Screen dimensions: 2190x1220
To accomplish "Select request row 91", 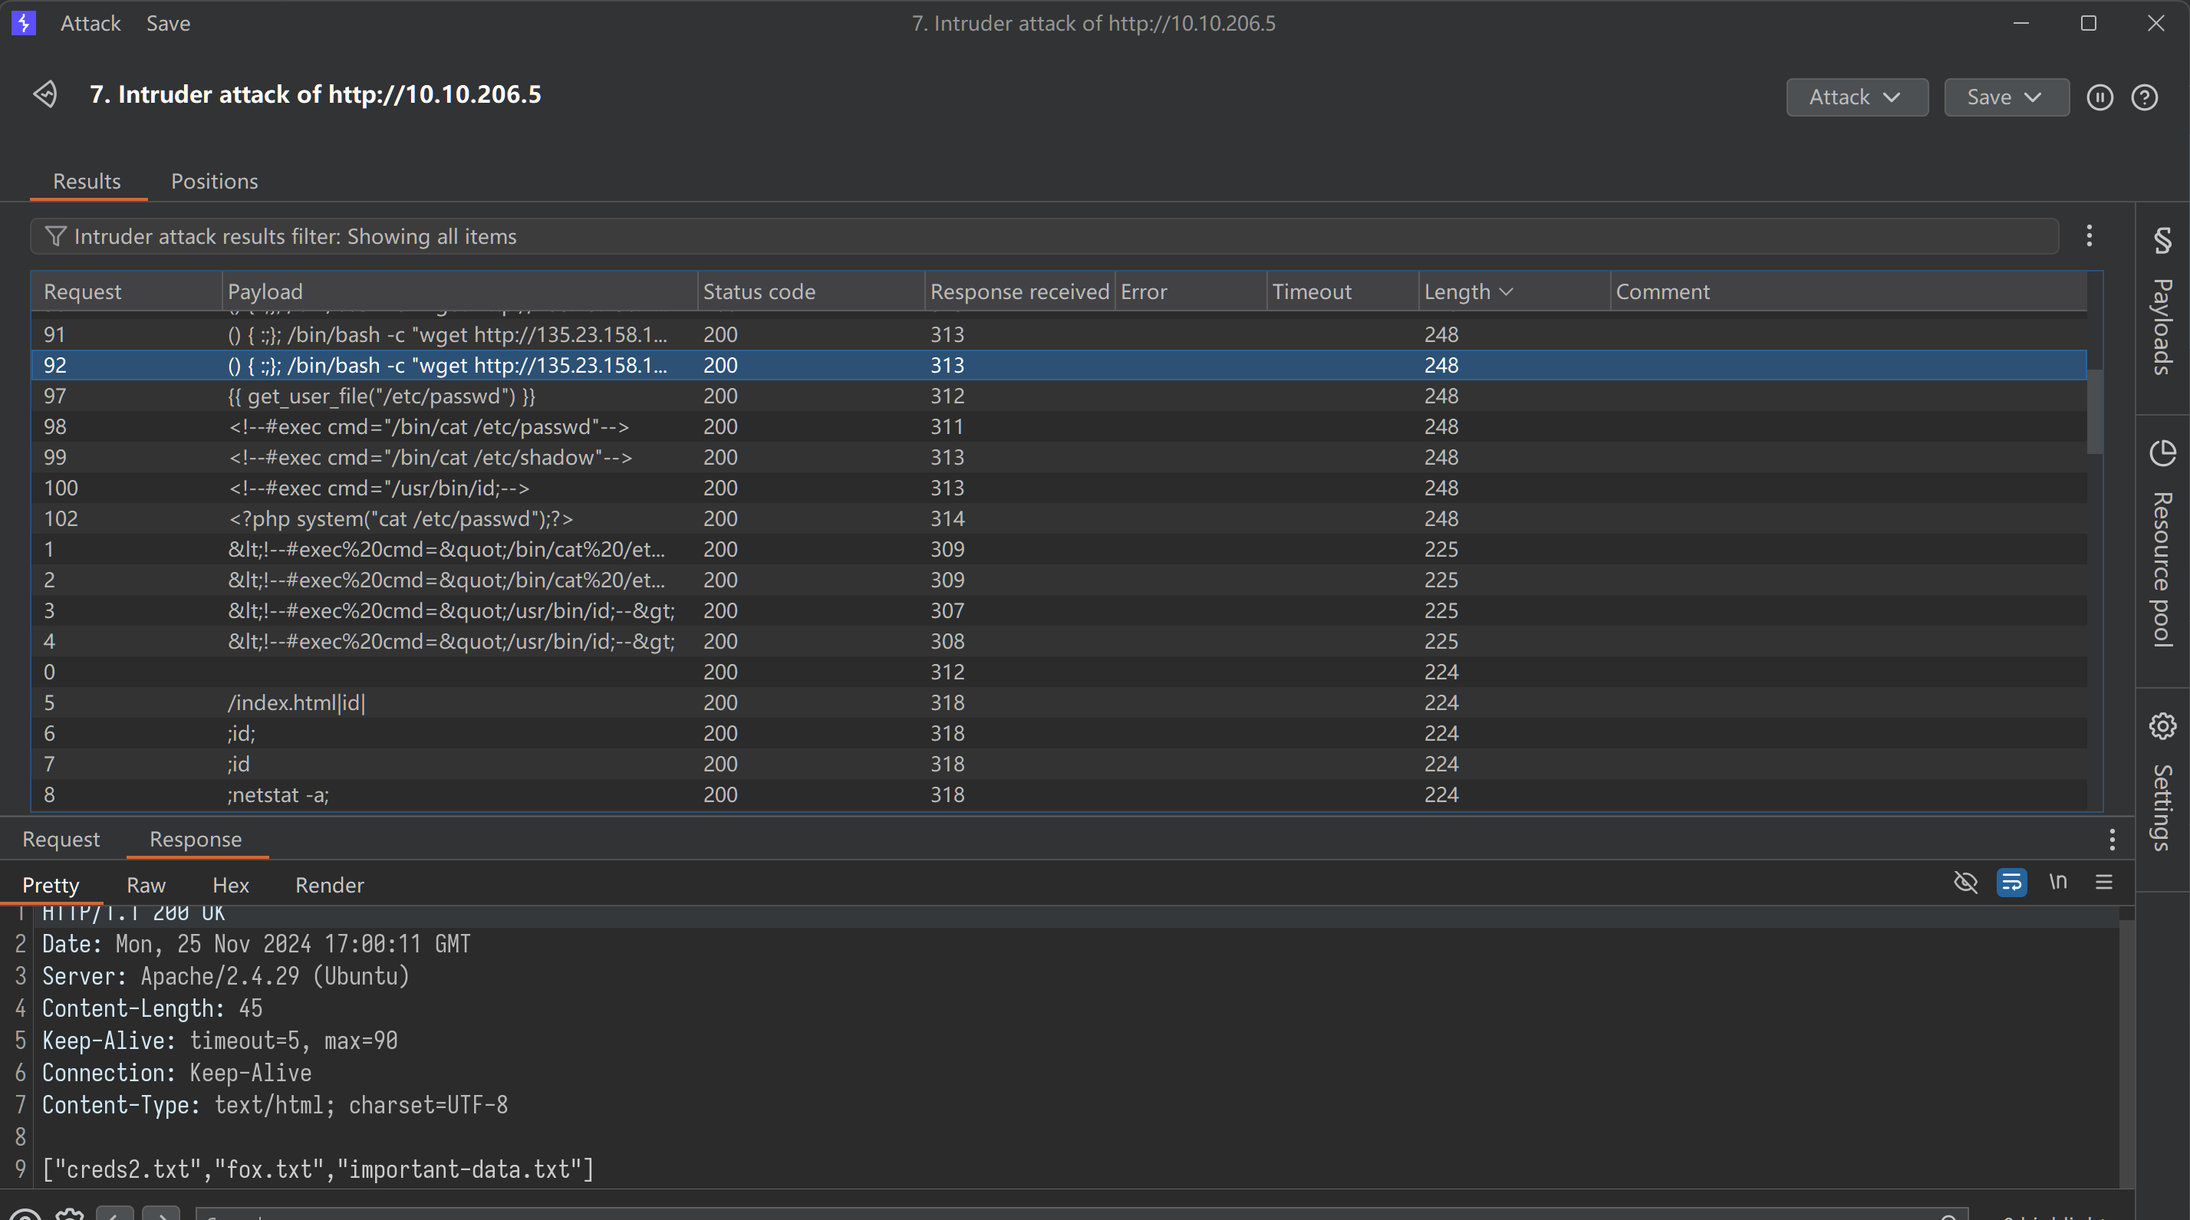I will point(1059,335).
